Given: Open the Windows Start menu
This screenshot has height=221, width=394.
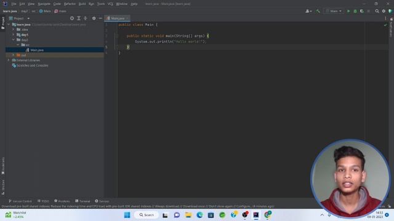Looking at the screenshot, I should [127, 215].
